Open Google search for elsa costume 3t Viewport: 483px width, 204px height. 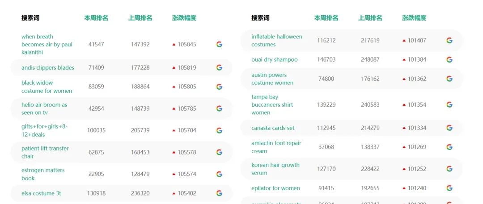pos(219,193)
